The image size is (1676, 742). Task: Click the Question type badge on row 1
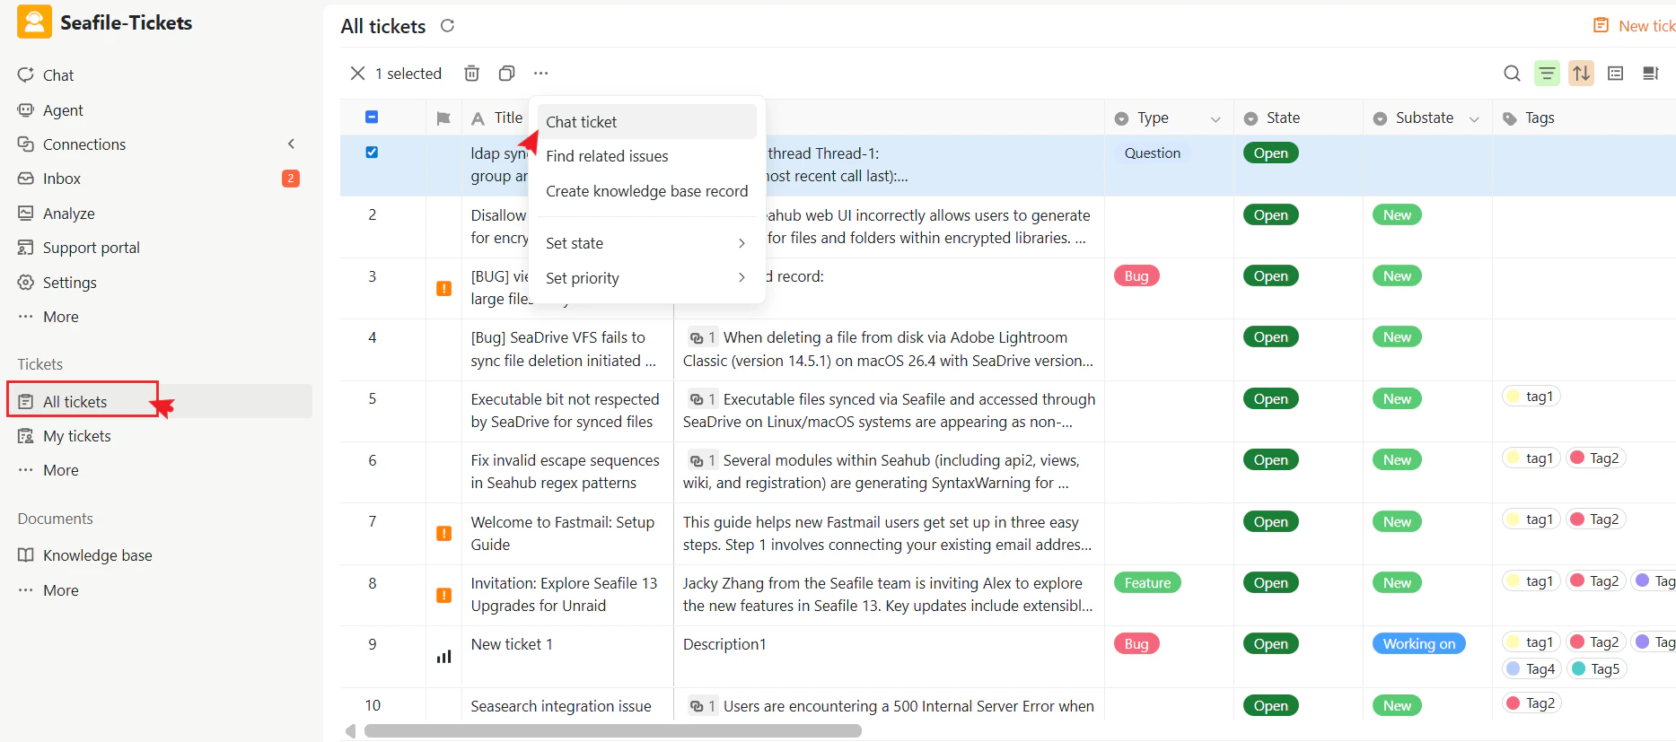point(1152,153)
